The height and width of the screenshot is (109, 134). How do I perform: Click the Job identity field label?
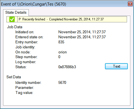[x=25, y=47]
